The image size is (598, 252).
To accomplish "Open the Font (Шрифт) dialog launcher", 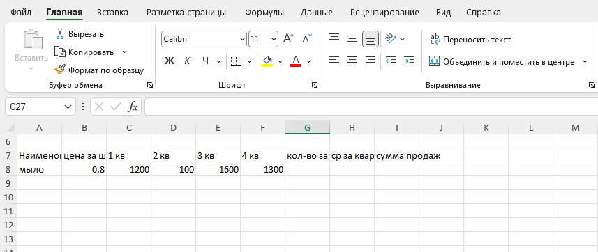I will [x=314, y=85].
